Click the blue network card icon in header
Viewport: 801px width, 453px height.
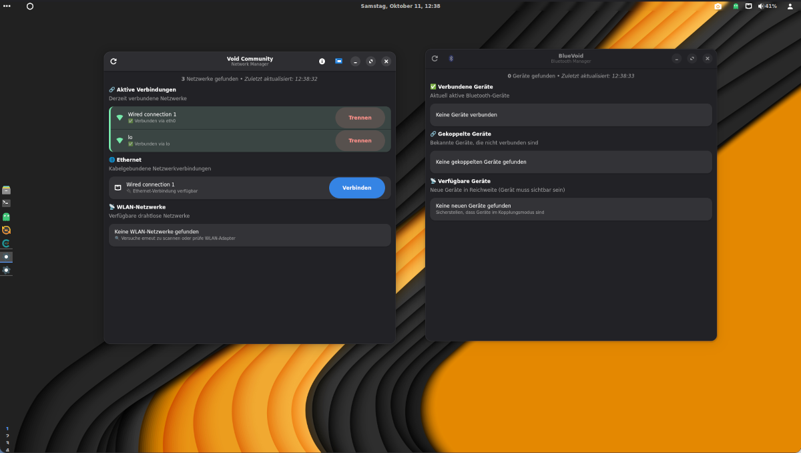pyautogui.click(x=338, y=61)
